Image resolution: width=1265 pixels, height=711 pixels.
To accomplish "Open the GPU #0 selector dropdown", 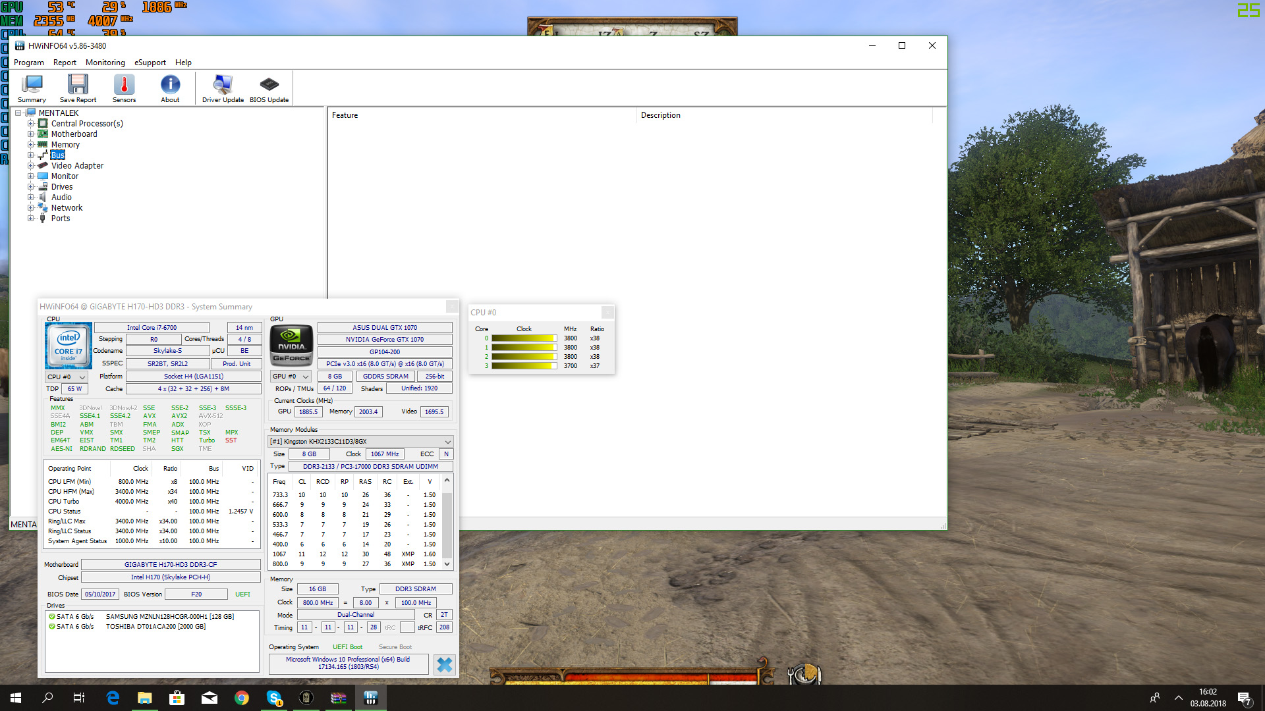I will tap(291, 377).
